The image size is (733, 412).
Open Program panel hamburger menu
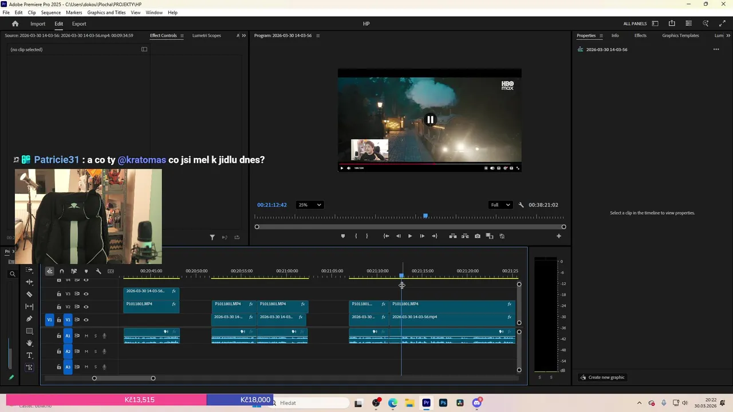tap(318, 35)
